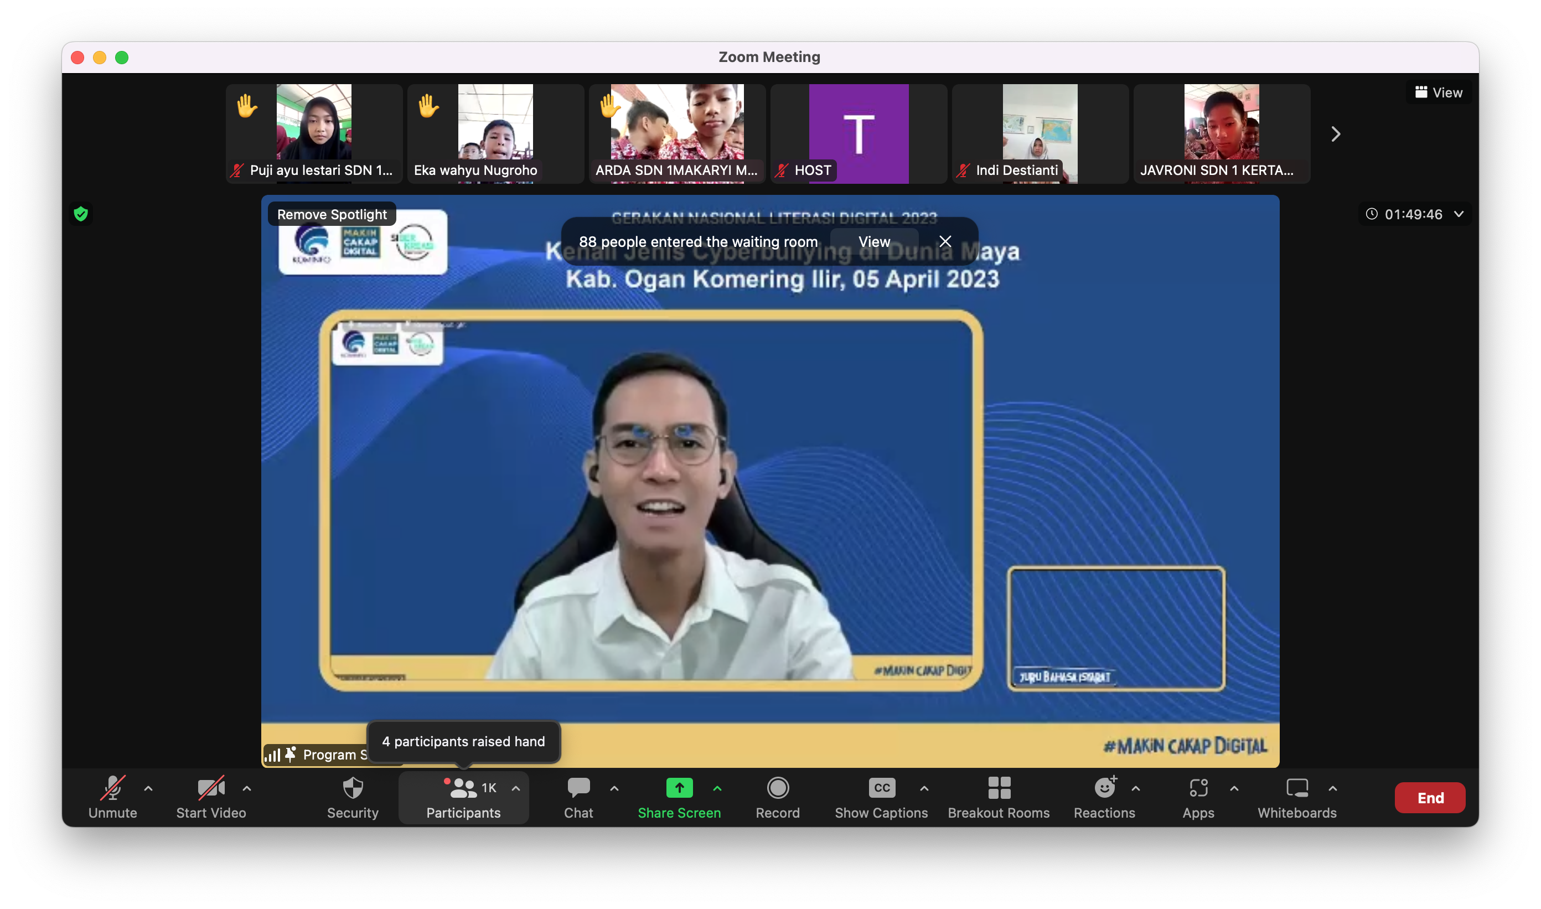Minimize the Zoom Meeting window
Screen dimensions: 1541x909
tap(100, 58)
